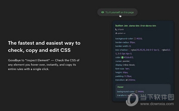Click the system-ui font name text
The height and width of the screenshot is (111, 179).
(x=121, y=33)
